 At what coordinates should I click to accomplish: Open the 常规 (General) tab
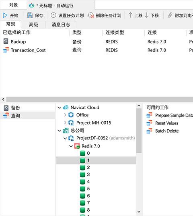(x=10, y=24)
